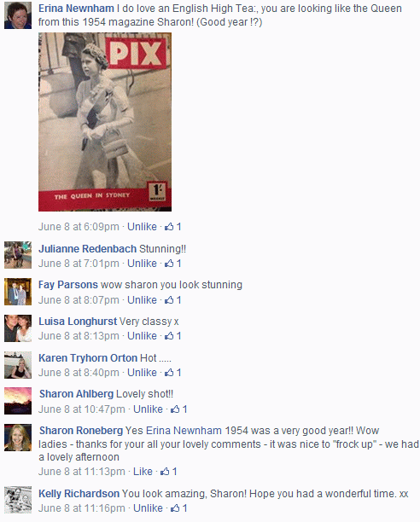Click the thumbs-up icon on Luisa Longhurst's comment
This screenshot has height=522, width=420.
coord(169,336)
